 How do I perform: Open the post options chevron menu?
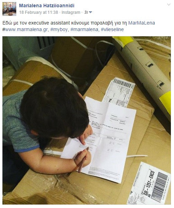coord(169,4)
